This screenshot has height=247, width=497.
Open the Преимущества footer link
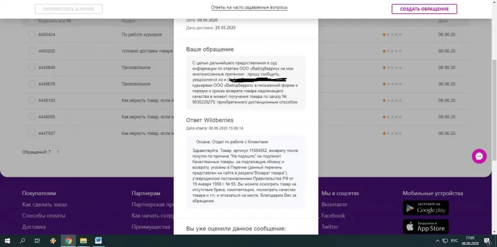[x=151, y=227]
